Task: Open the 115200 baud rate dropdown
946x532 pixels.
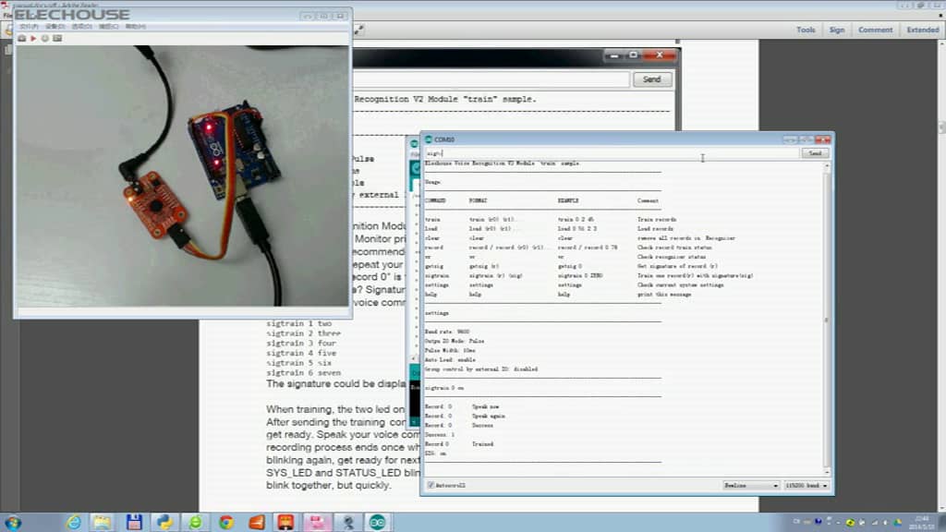Action: click(x=807, y=485)
